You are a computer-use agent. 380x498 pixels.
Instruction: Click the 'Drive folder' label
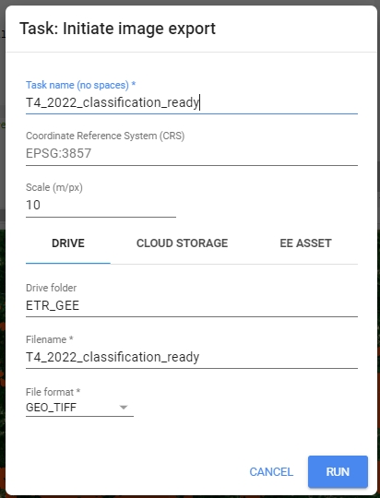coord(51,288)
